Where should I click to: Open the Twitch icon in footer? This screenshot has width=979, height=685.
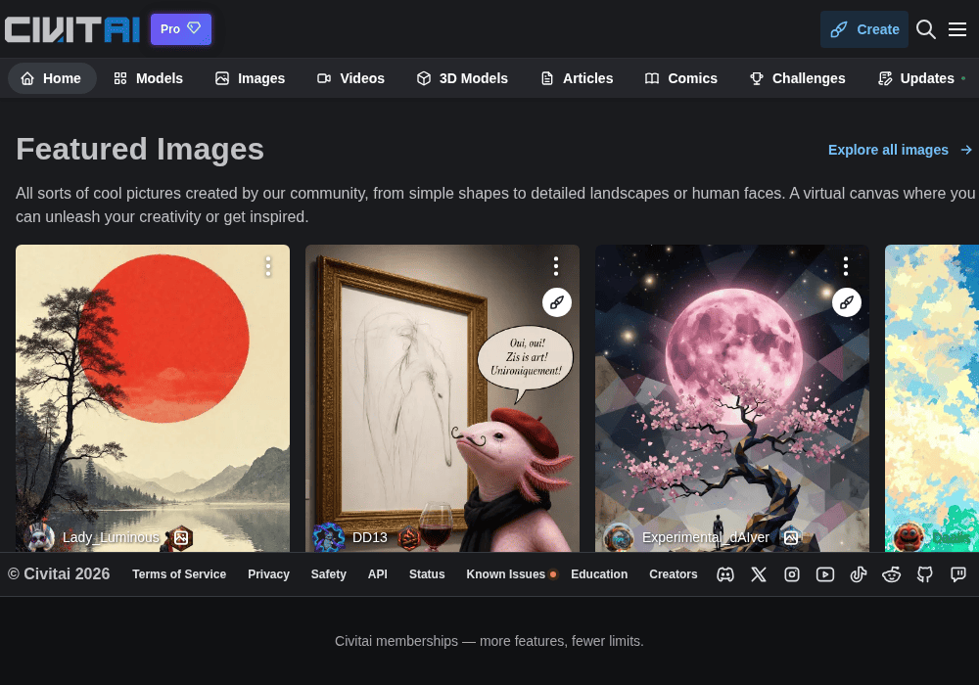click(x=957, y=574)
